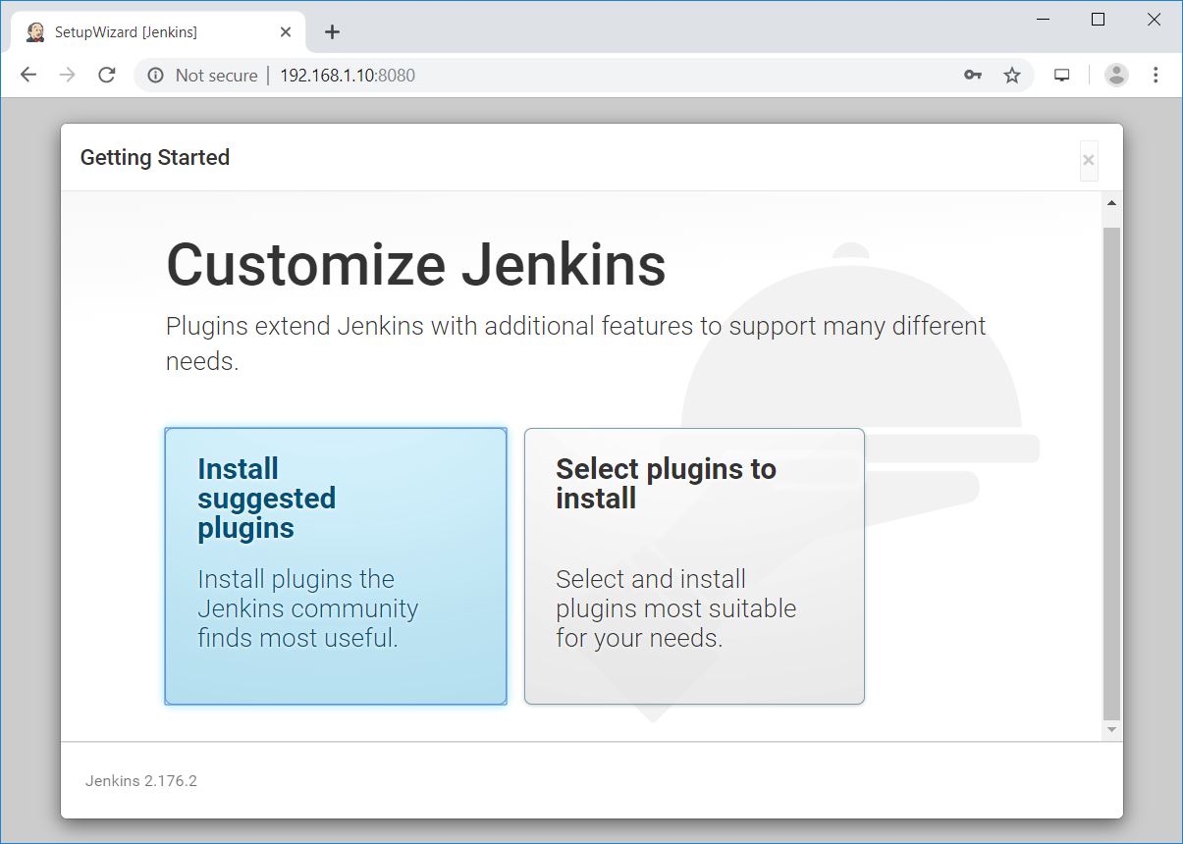Minimize the Chrome window
Viewport: 1183px width, 844px height.
[1043, 20]
